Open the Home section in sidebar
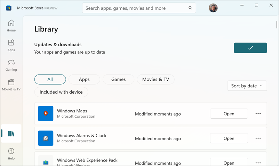This screenshot has width=279, height=166. [x=11, y=26]
